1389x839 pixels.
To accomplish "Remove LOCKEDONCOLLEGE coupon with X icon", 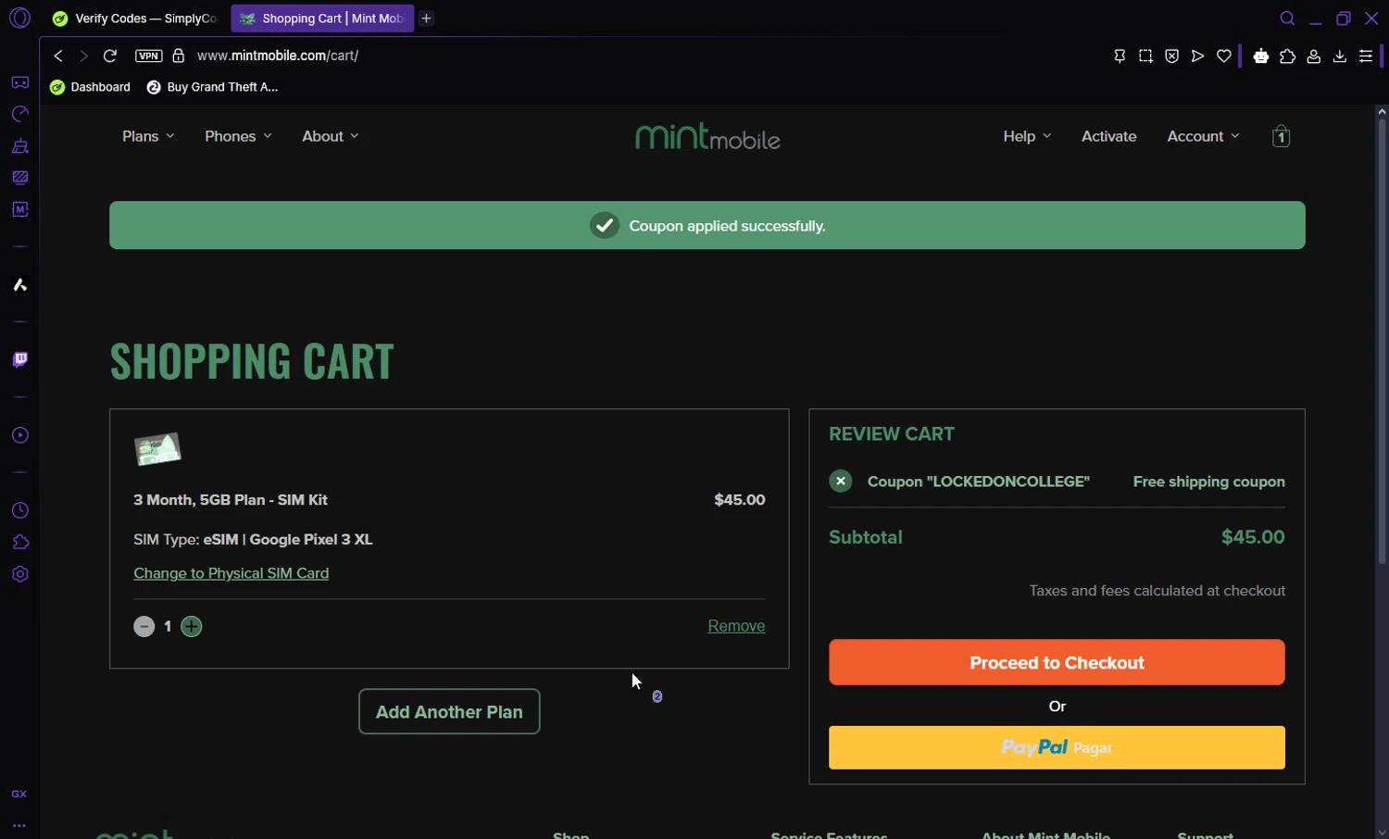I will click(x=840, y=482).
